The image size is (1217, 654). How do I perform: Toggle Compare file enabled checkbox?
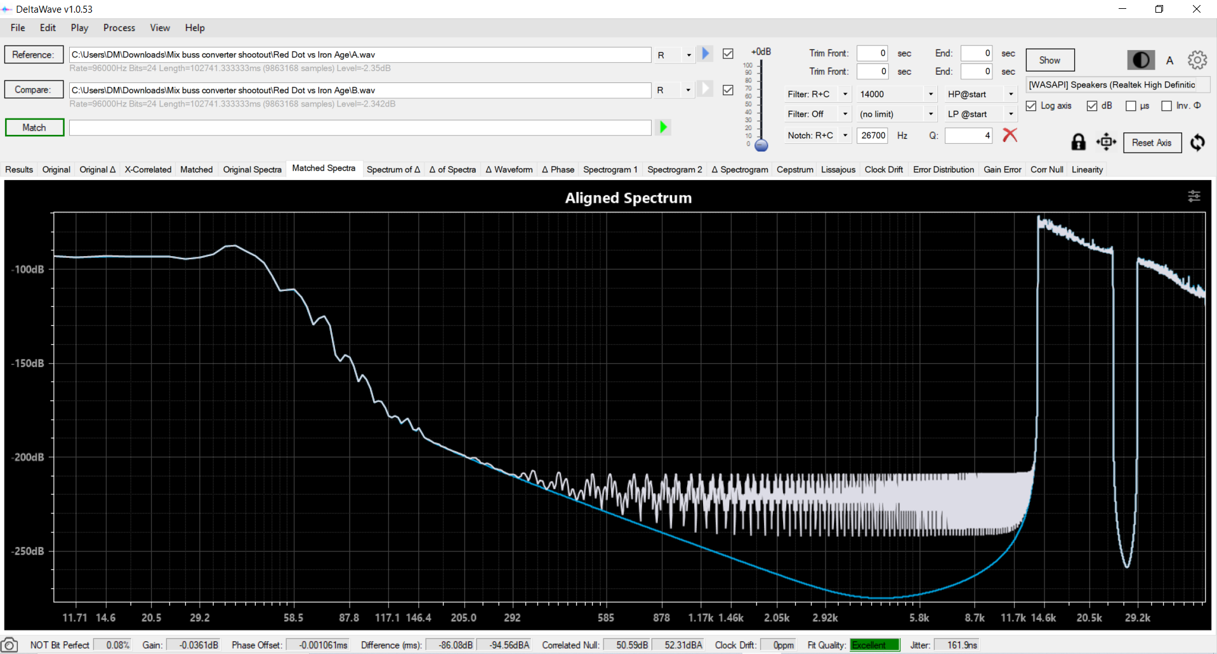(728, 90)
